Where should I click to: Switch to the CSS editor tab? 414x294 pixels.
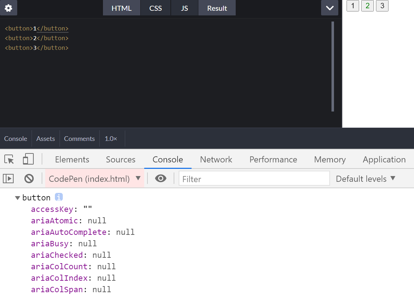tap(155, 8)
